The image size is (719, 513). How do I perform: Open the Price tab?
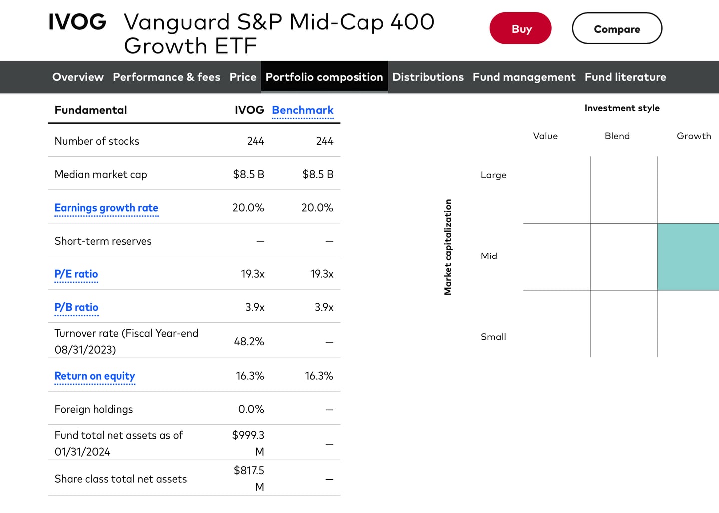point(243,77)
